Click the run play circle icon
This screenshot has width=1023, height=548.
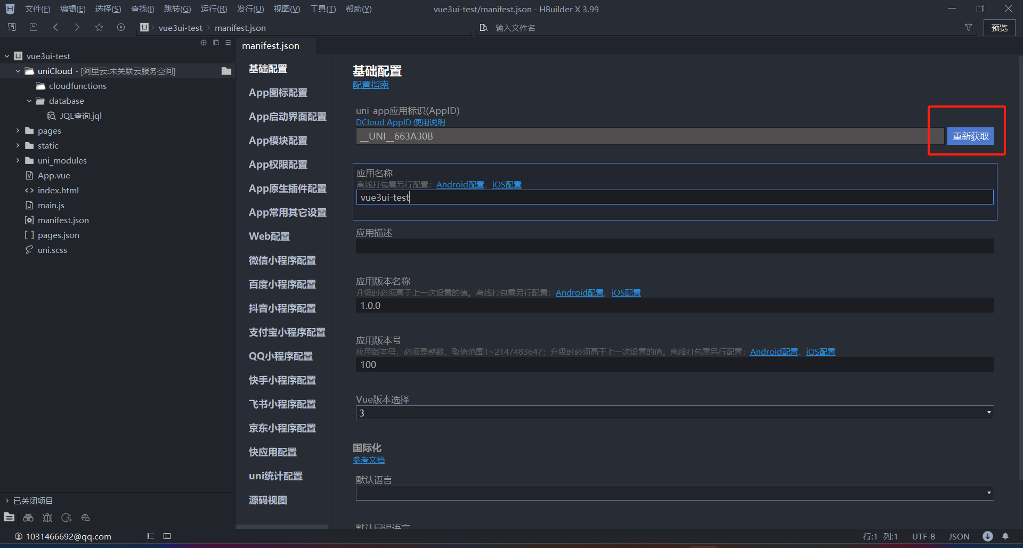coord(121,27)
